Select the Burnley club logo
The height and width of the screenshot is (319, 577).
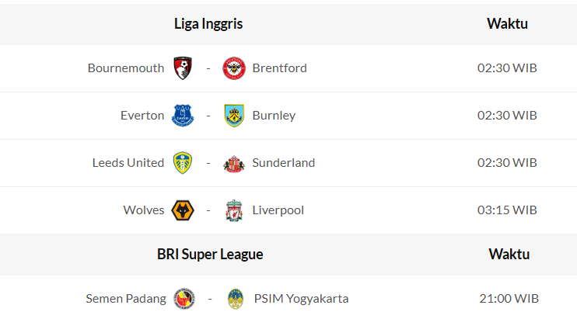233,116
